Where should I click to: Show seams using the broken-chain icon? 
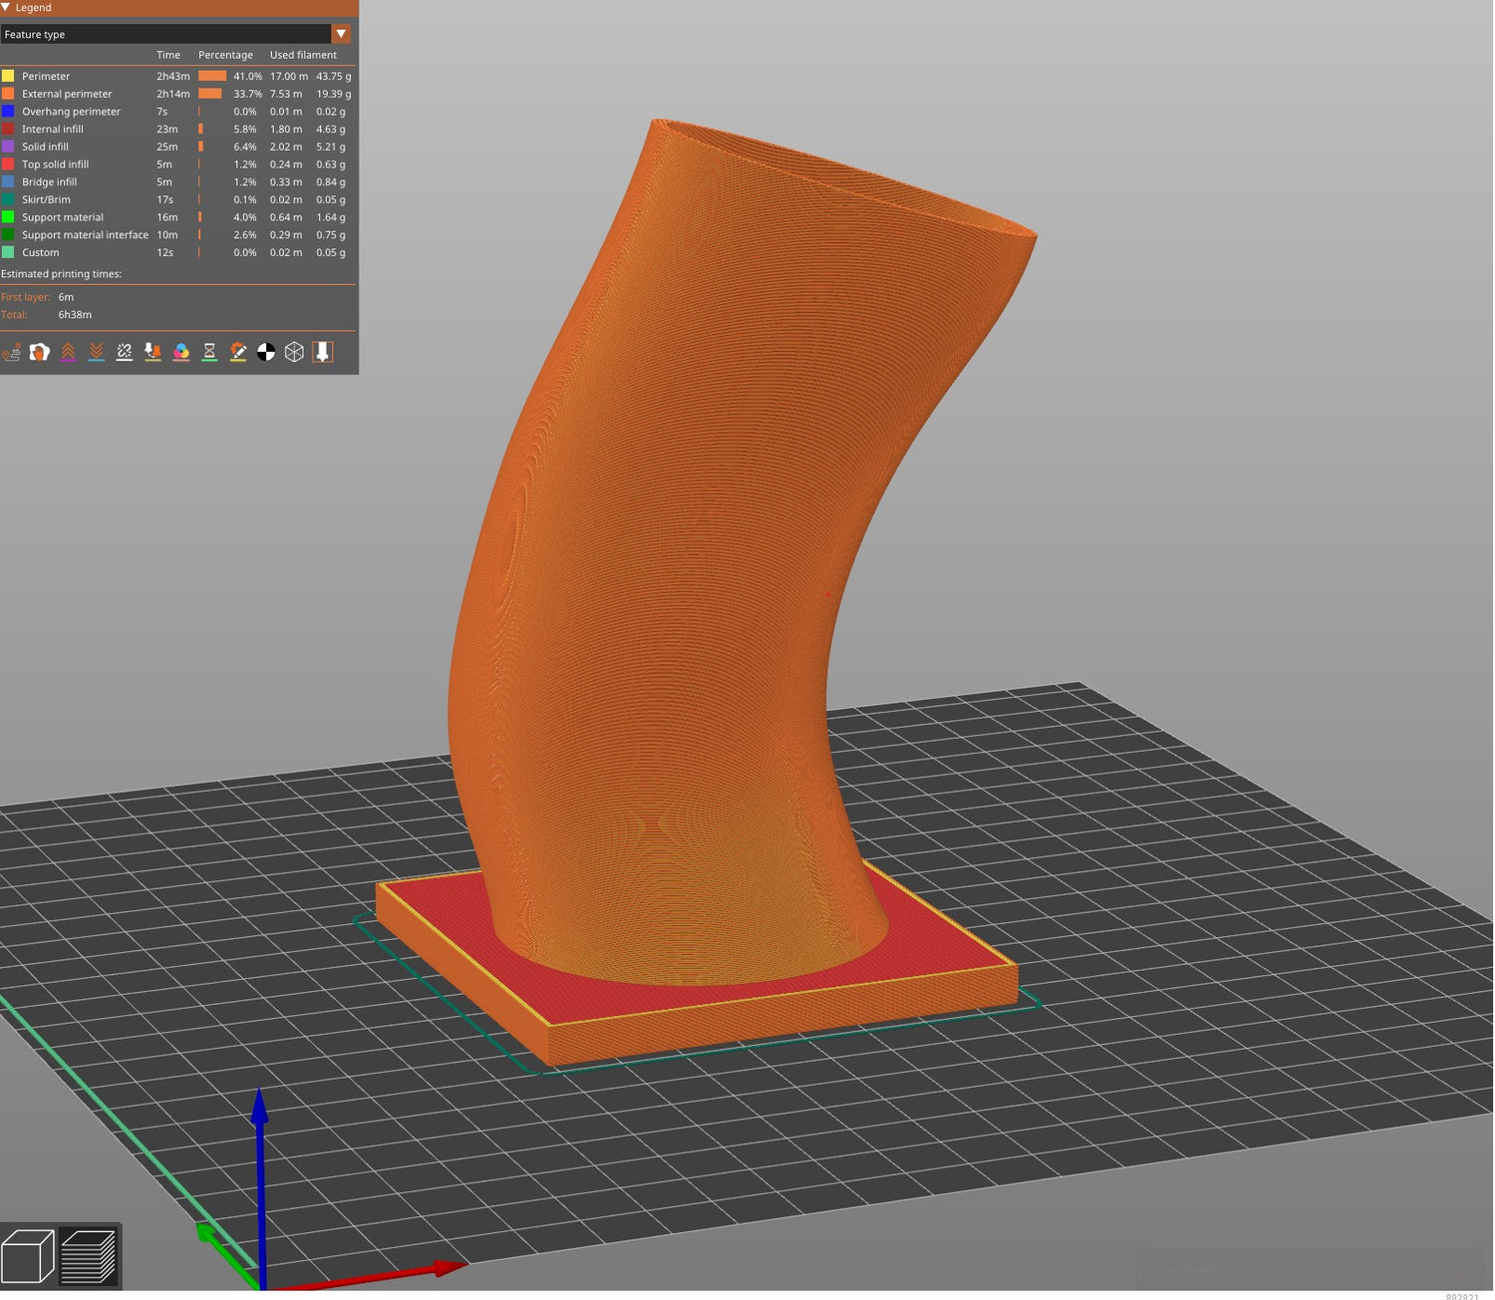tap(125, 352)
